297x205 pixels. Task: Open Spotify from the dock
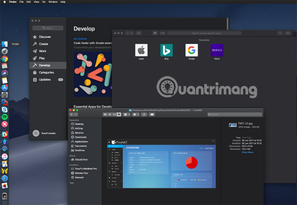coord(5,117)
